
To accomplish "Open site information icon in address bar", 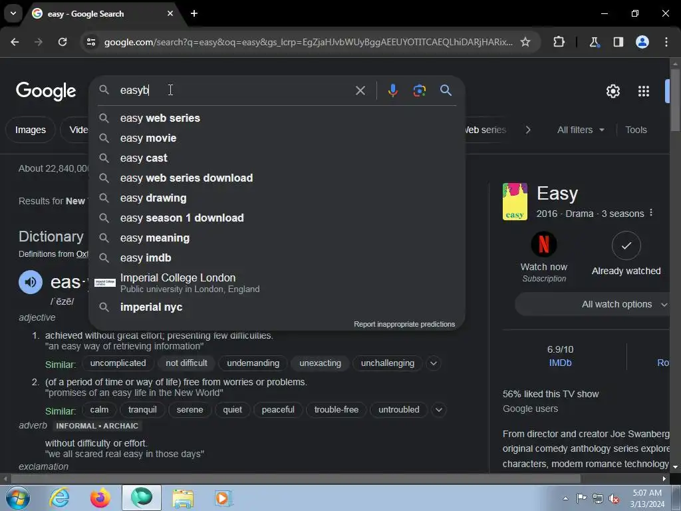I will pyautogui.click(x=90, y=42).
